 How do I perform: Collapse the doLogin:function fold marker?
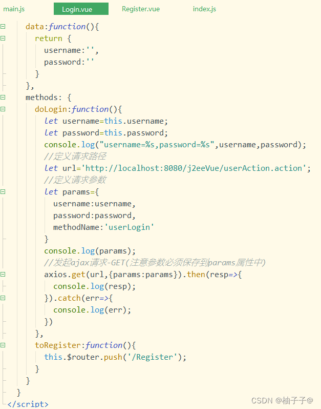click(3, 109)
